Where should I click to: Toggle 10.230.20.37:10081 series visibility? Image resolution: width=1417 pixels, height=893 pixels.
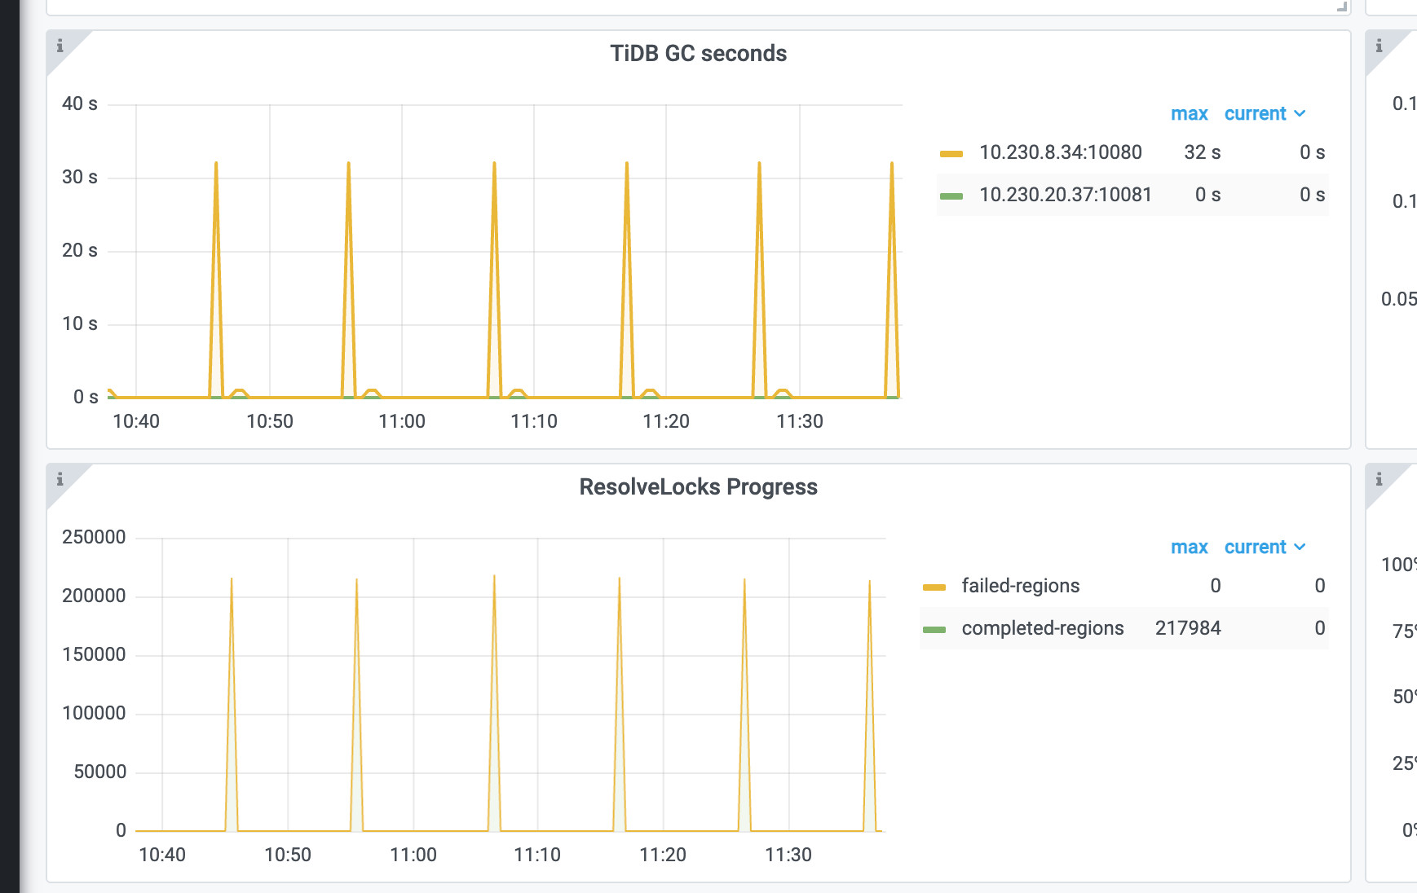(1066, 195)
